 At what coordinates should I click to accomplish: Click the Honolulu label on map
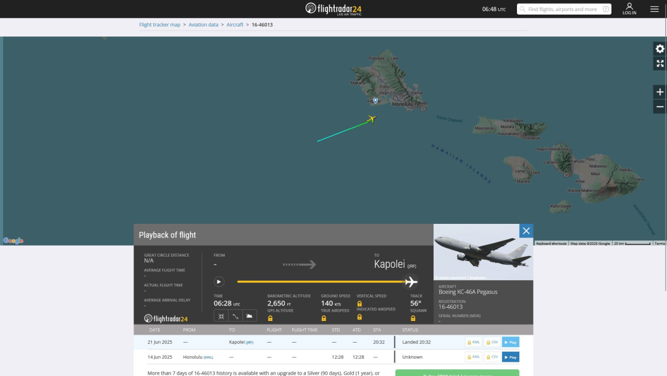click(x=403, y=104)
